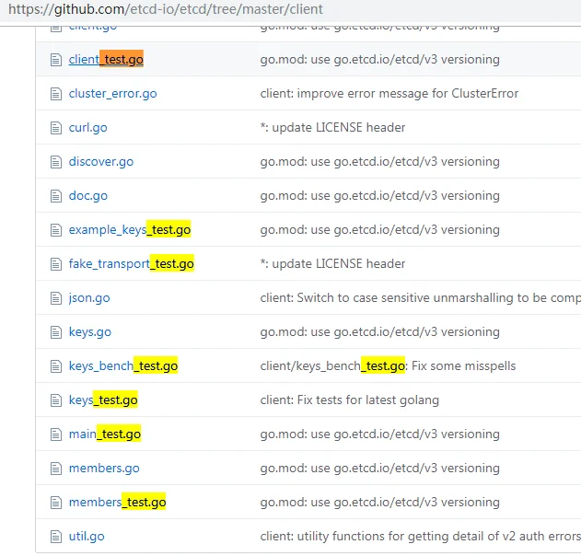
Task: Open the doc.go file
Action: [87, 196]
